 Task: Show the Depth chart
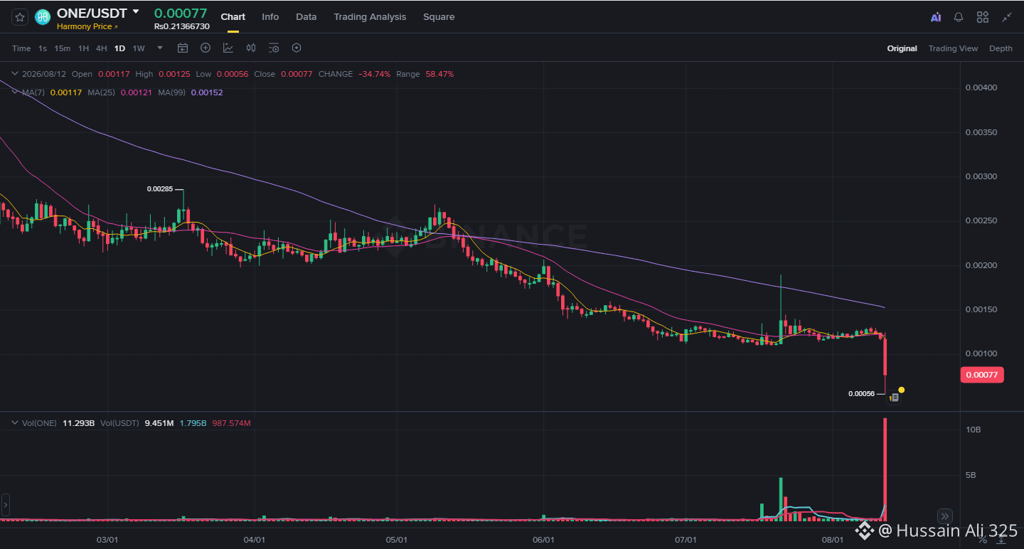[1001, 48]
